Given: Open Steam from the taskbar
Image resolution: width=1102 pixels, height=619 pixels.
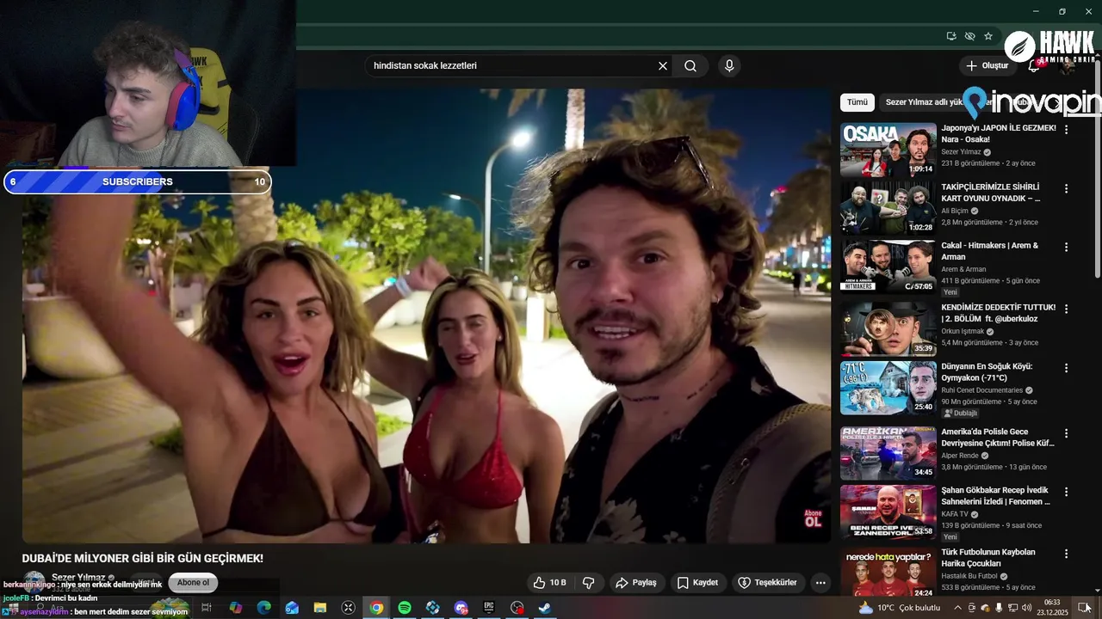Looking at the screenshot, I should pyautogui.click(x=545, y=608).
